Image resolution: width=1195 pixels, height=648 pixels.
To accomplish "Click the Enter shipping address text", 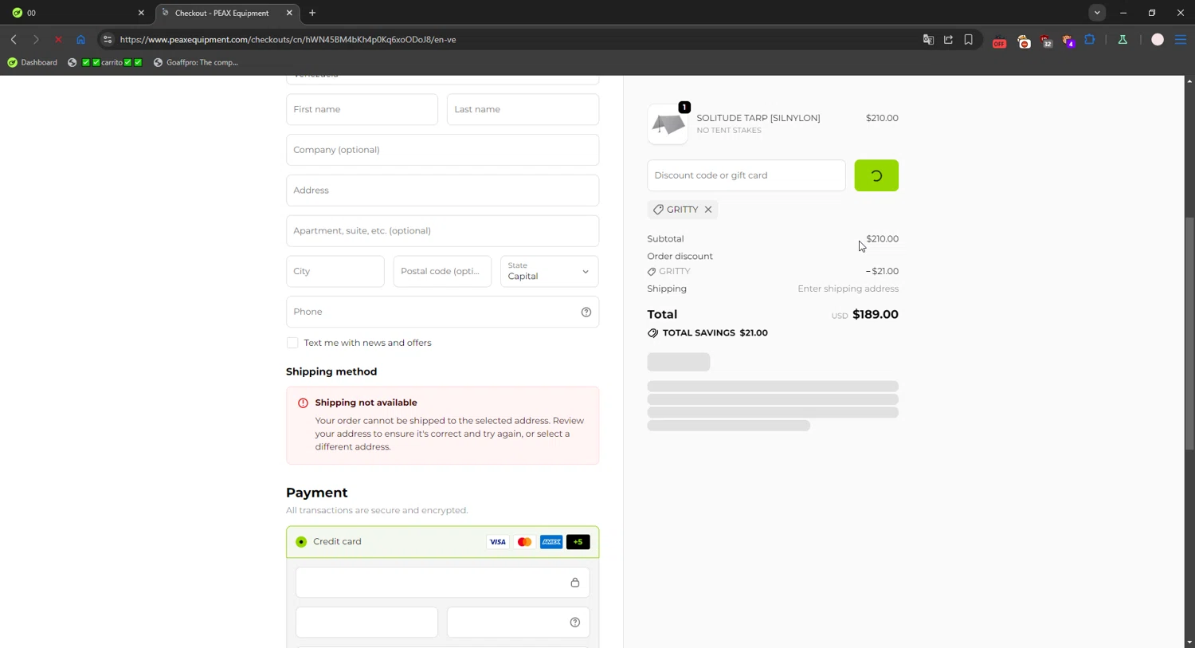I will coord(848,289).
